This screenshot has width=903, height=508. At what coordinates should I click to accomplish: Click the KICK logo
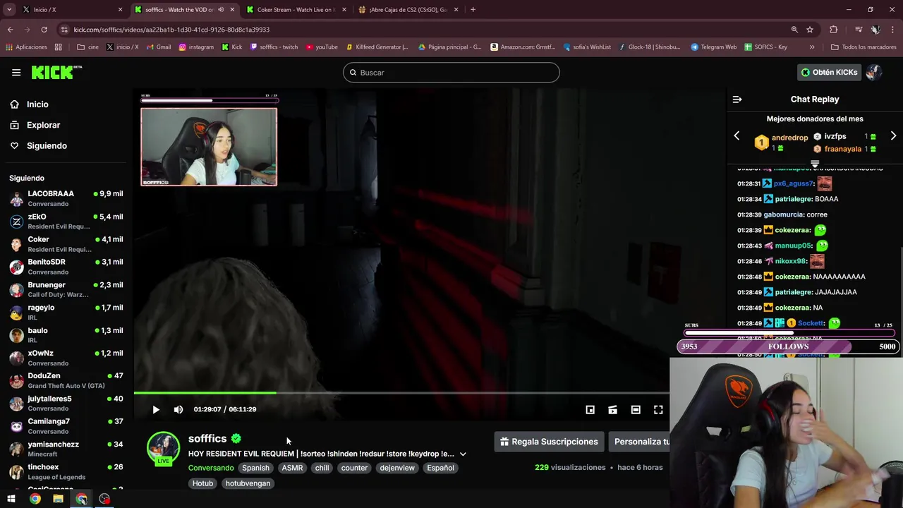[56, 72]
